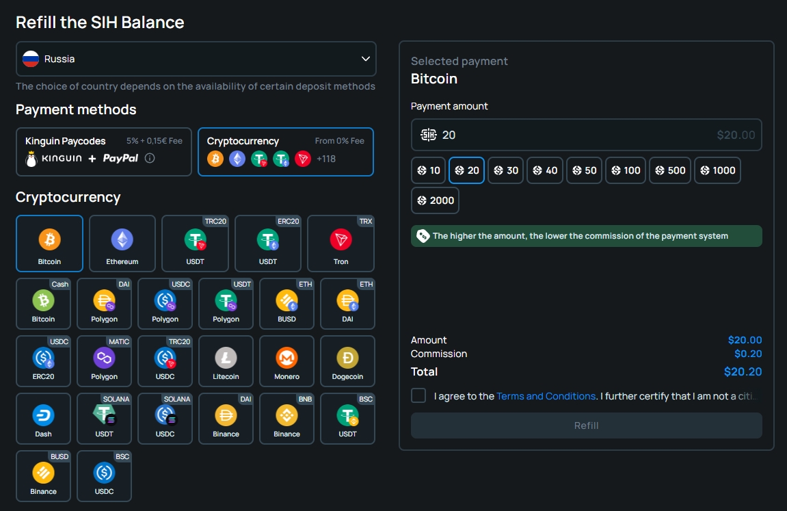
Task: Select the Ethereum cryptocurrency icon
Action: (x=122, y=244)
